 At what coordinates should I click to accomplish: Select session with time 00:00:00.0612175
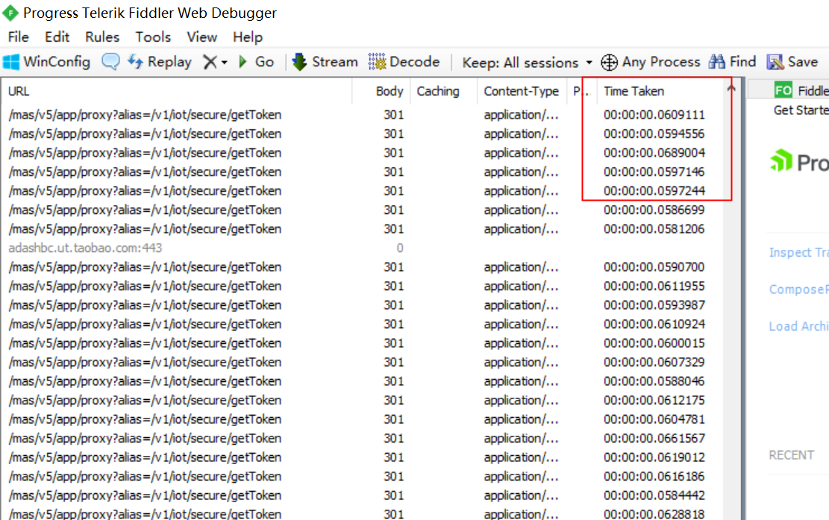coord(362,400)
